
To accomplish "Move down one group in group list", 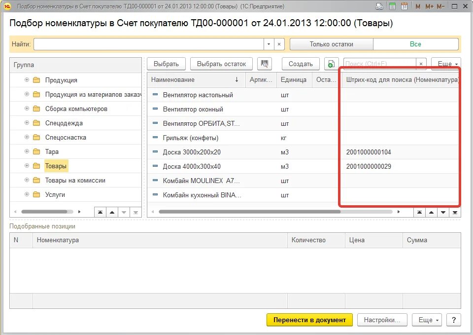I will [x=124, y=212].
